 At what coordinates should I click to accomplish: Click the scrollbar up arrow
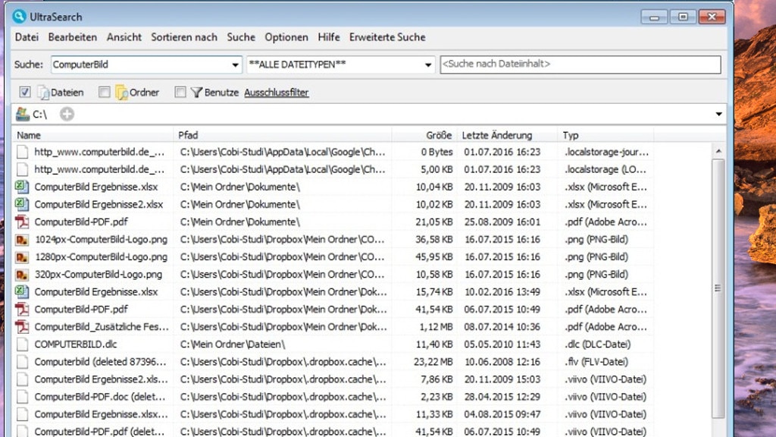718,151
